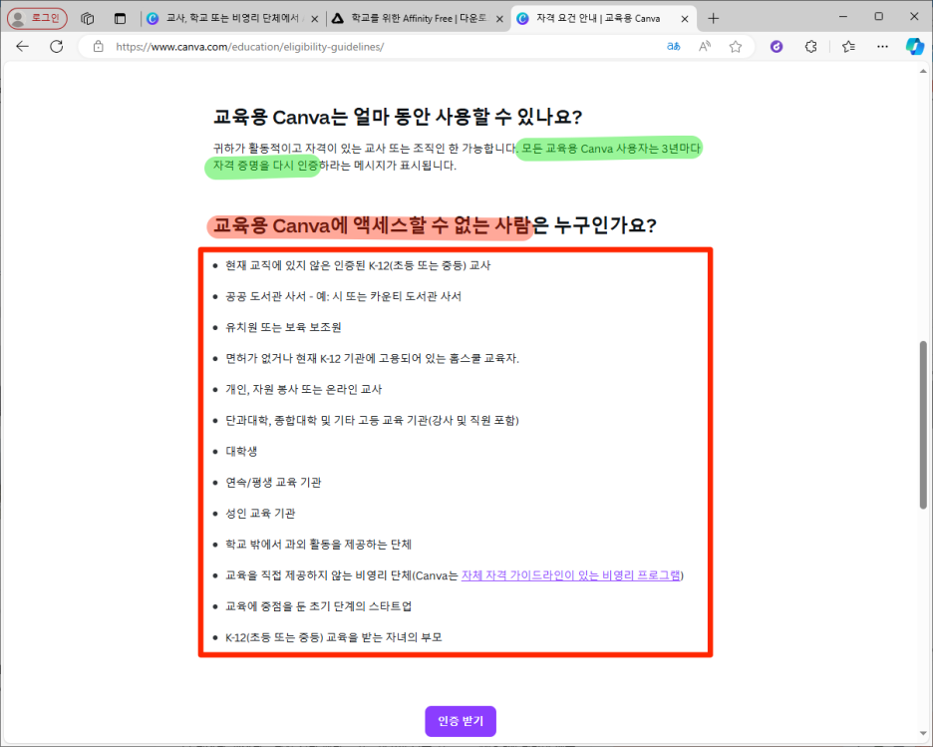
Task: Click list item 공공 도서관 사서
Action: point(343,296)
